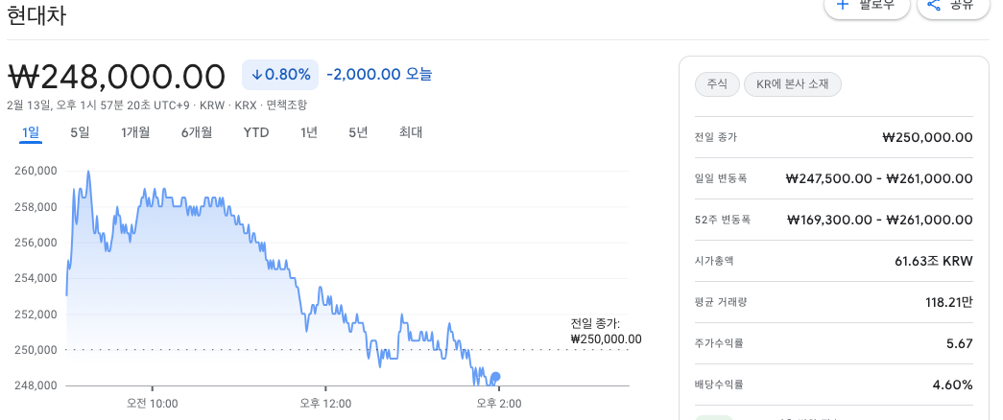The height and width of the screenshot is (420, 1003).
Task: Click the 52주 변동폭 range value
Action: [x=879, y=220]
